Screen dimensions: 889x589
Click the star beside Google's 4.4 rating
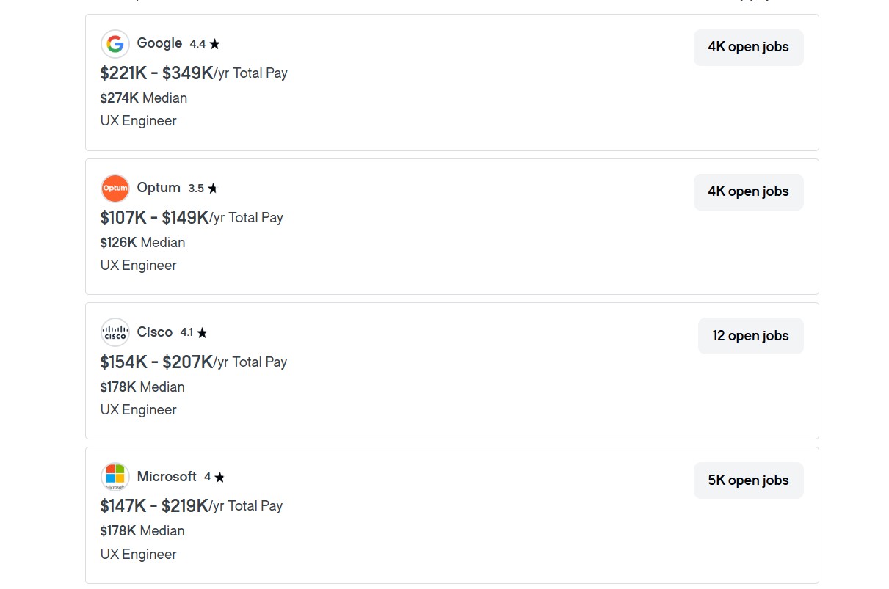214,44
